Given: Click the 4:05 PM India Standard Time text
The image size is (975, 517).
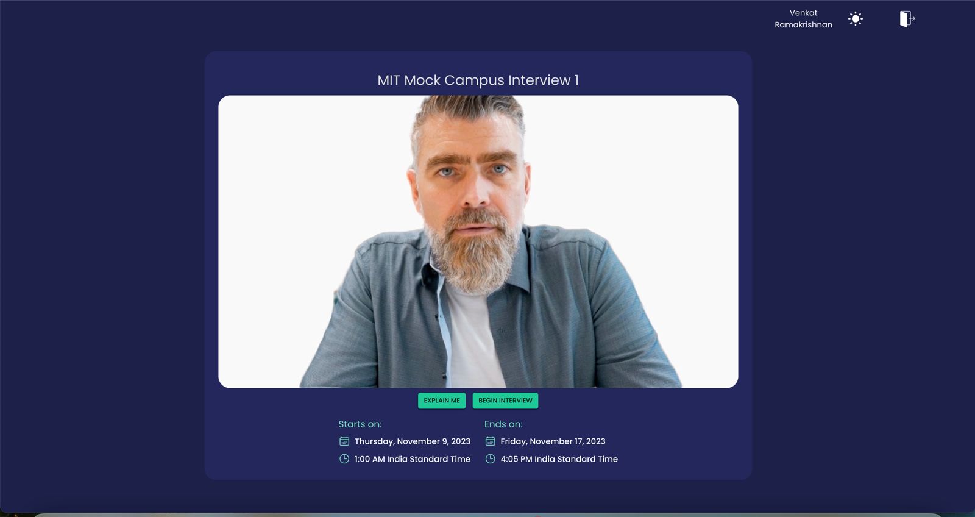Looking at the screenshot, I should [559, 459].
